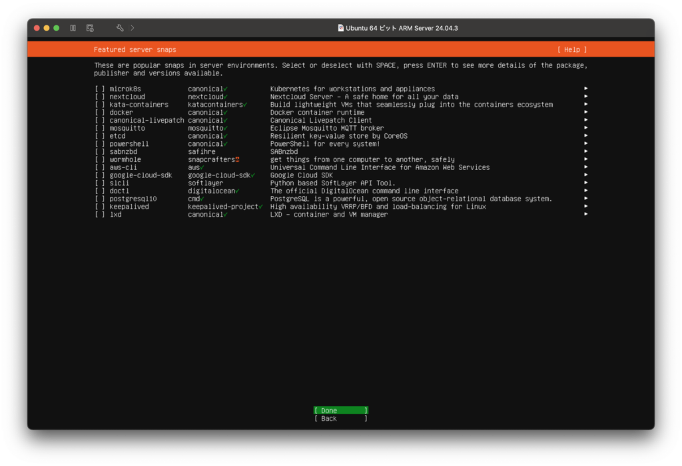
Task: Click the orange publisher badge next to snapcrafters
Action: coord(237,160)
